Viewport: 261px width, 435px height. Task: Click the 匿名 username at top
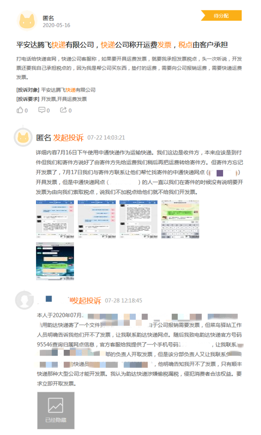coord(48,18)
